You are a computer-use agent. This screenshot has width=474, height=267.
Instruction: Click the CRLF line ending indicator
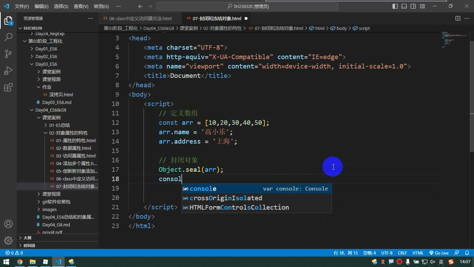click(402, 253)
